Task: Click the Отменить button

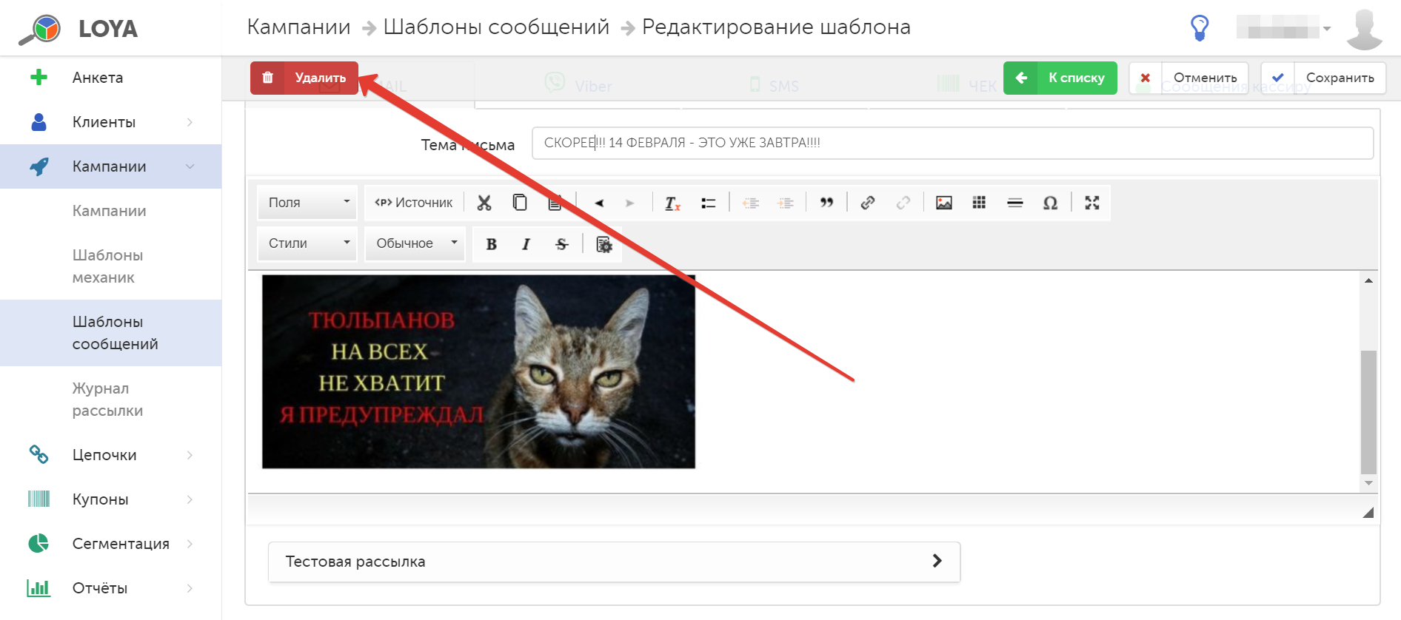Action: [1188, 78]
